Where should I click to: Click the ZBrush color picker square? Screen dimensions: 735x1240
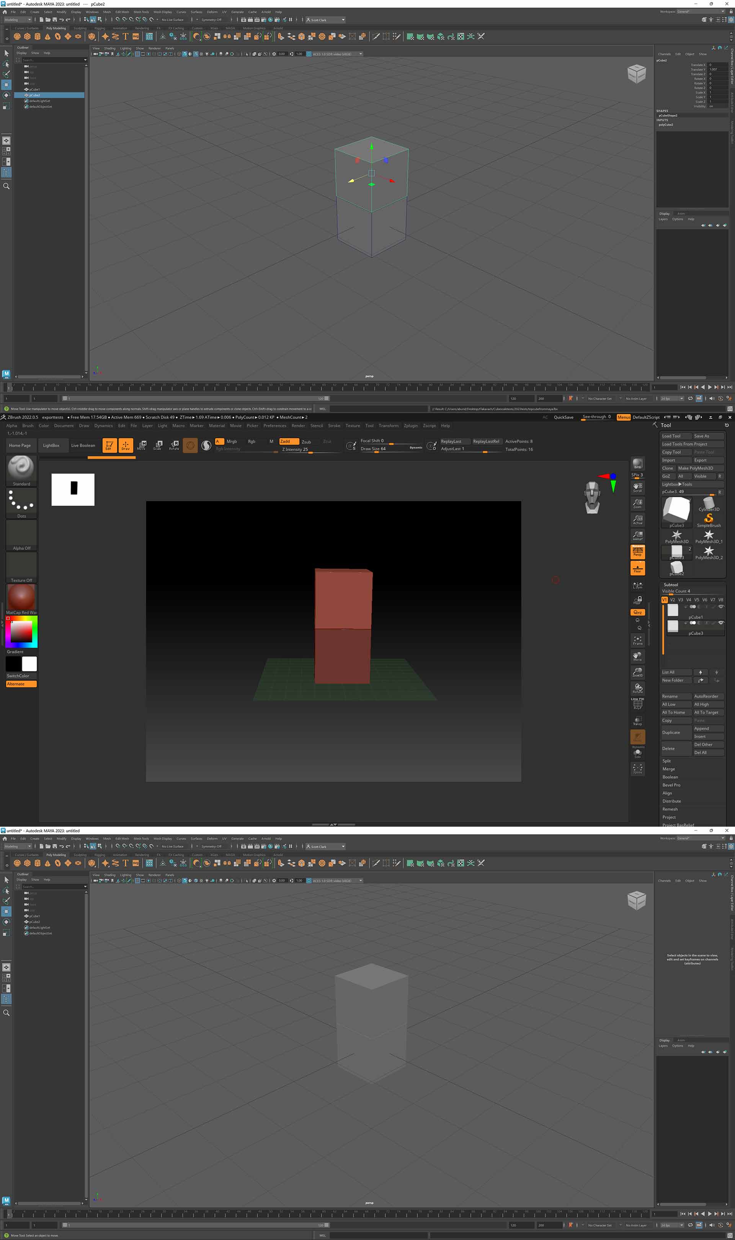(x=21, y=631)
